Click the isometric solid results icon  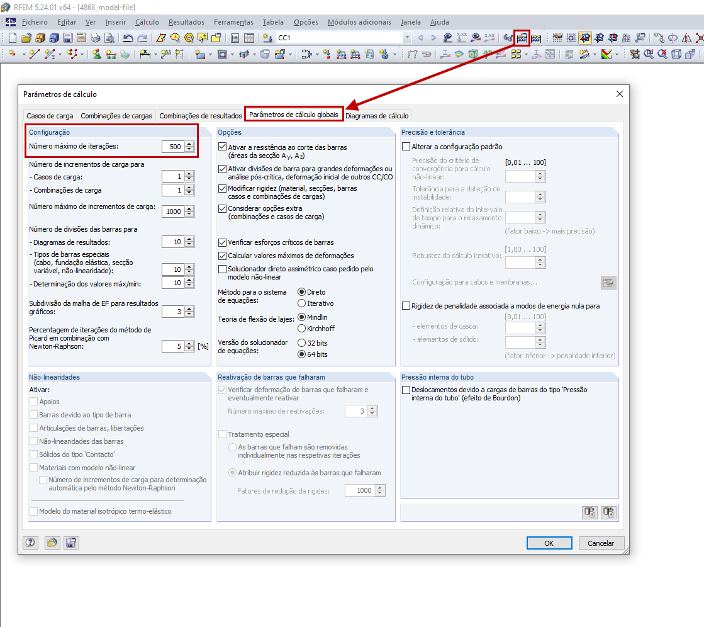[473, 54]
